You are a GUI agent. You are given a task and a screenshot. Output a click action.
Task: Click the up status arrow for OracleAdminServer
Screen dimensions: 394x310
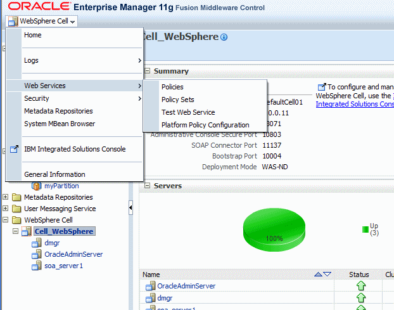click(x=361, y=286)
